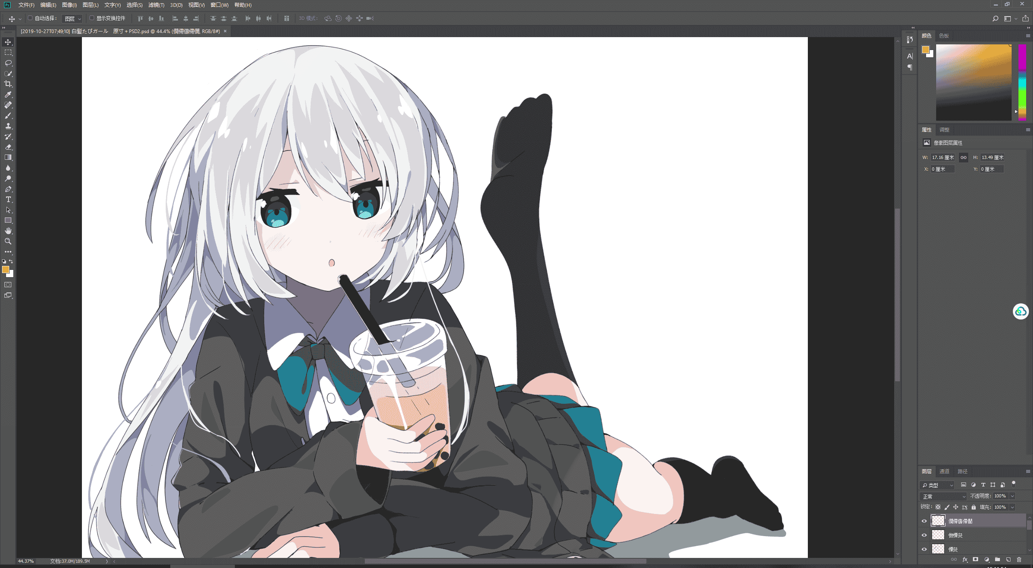
Task: Click the foreground color swatch in toolbox
Action: pos(6,269)
